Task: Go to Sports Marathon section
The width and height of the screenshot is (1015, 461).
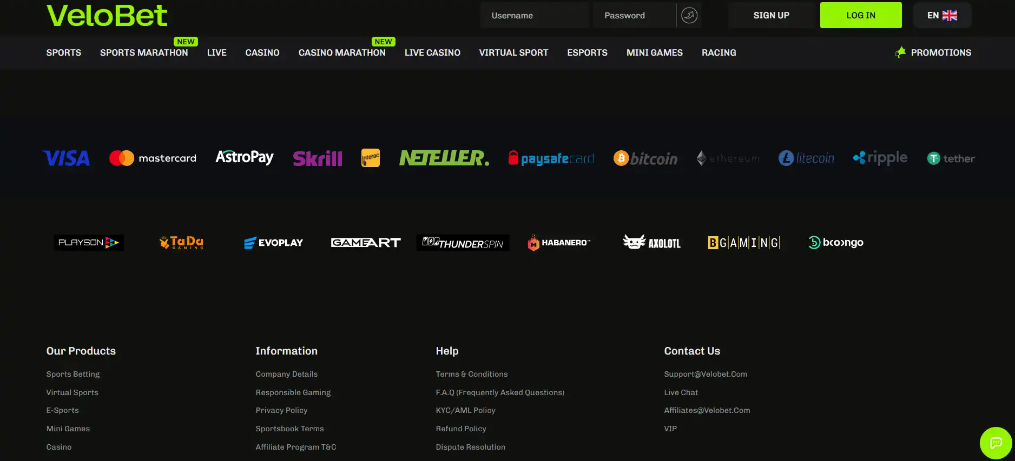Action: [x=144, y=52]
